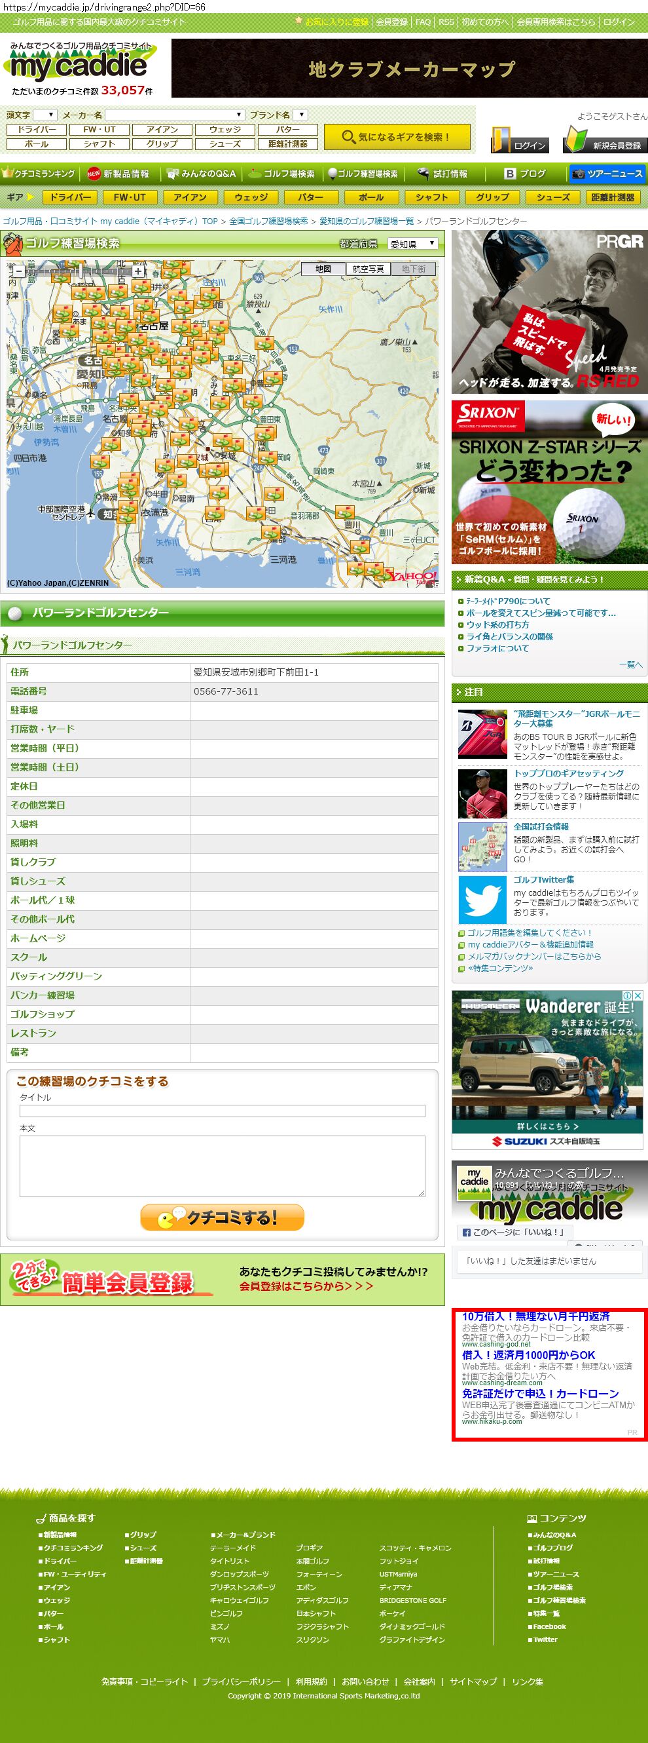Open the ブランド名 dropdown
The height and width of the screenshot is (1743, 648).
point(301,115)
